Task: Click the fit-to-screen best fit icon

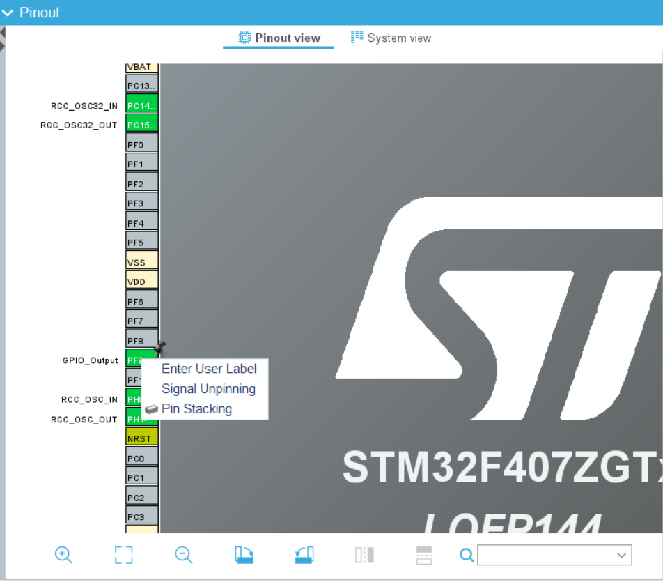Action: coord(123,555)
